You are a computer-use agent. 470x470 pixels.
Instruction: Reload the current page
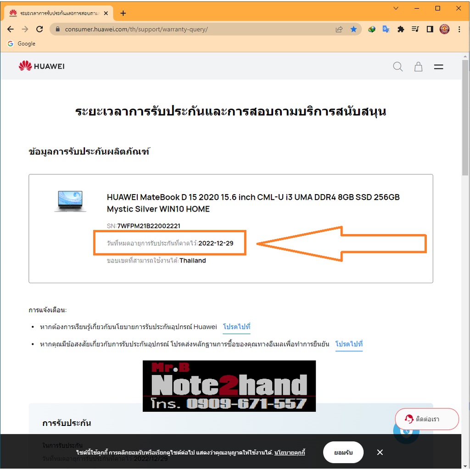[x=39, y=29]
